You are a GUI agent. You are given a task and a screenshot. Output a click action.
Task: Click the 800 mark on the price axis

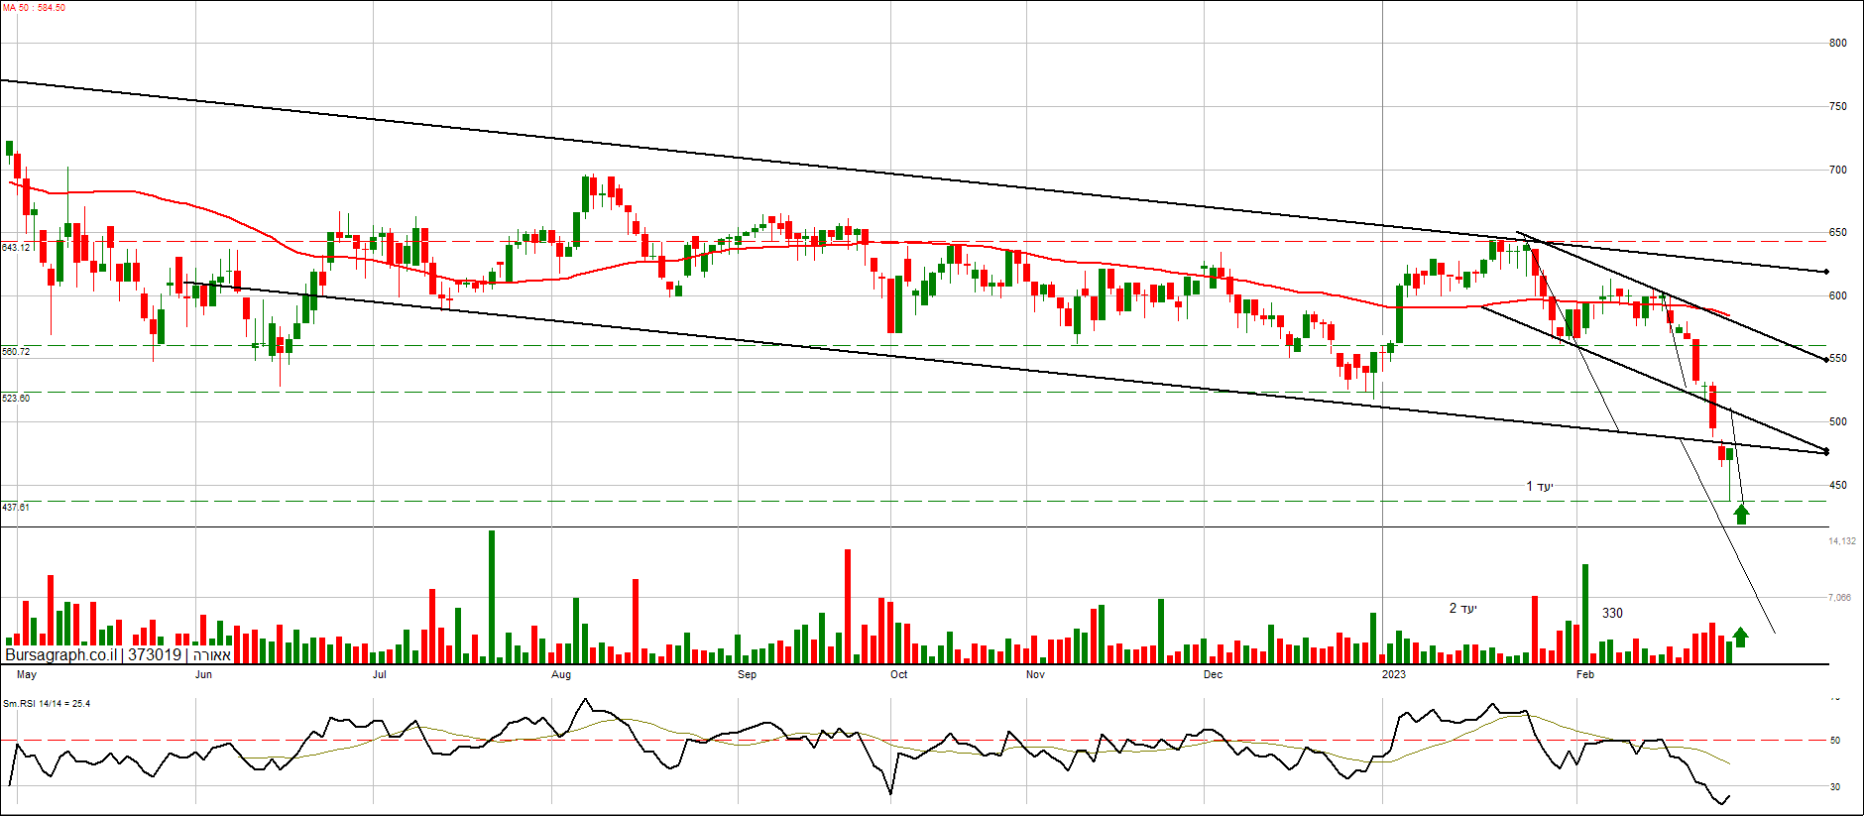(1837, 44)
